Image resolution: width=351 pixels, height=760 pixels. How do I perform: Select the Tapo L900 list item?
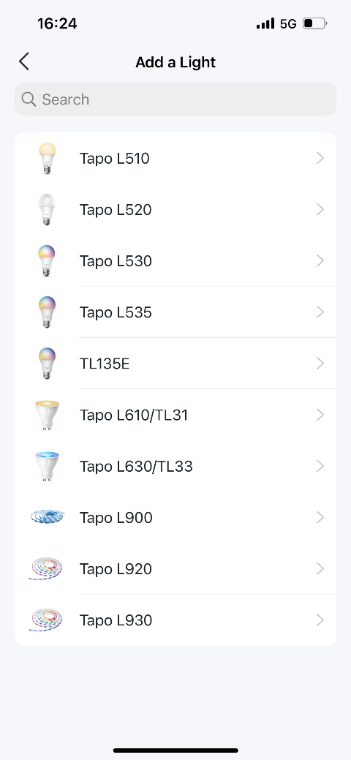point(175,518)
